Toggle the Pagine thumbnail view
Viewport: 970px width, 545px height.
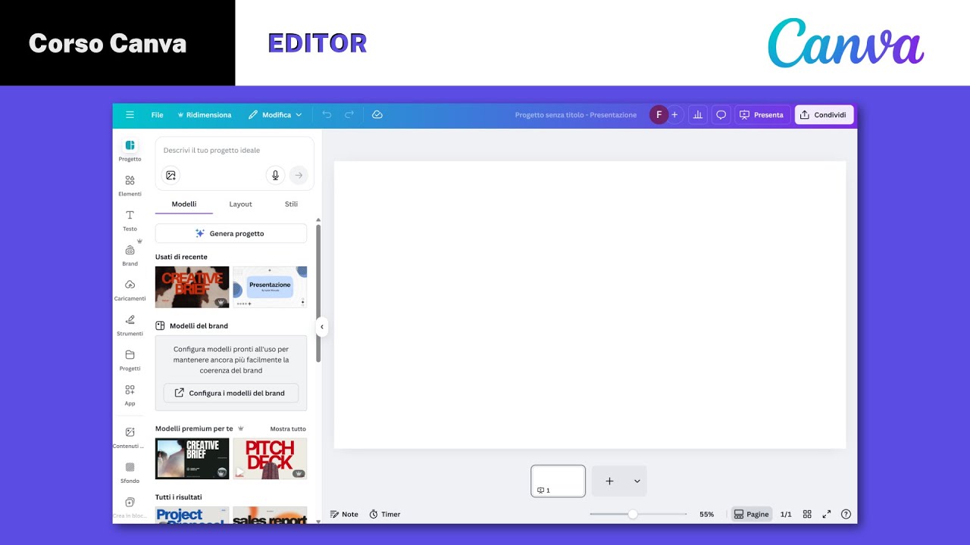(x=752, y=514)
